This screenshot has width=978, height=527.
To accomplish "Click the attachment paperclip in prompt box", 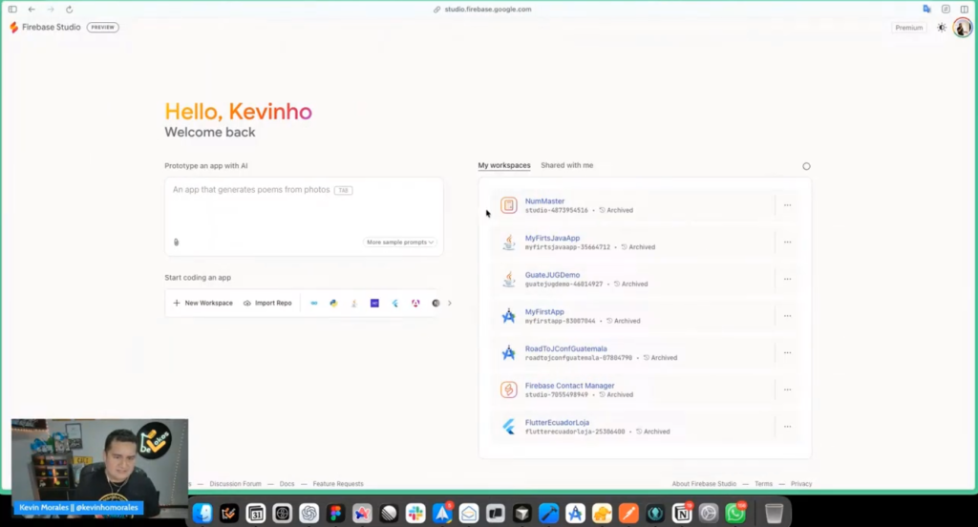I will 176,242.
